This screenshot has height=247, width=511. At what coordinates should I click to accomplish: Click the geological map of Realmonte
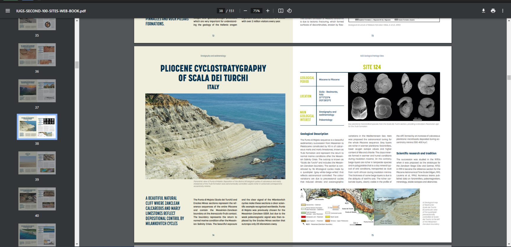pos(337,207)
